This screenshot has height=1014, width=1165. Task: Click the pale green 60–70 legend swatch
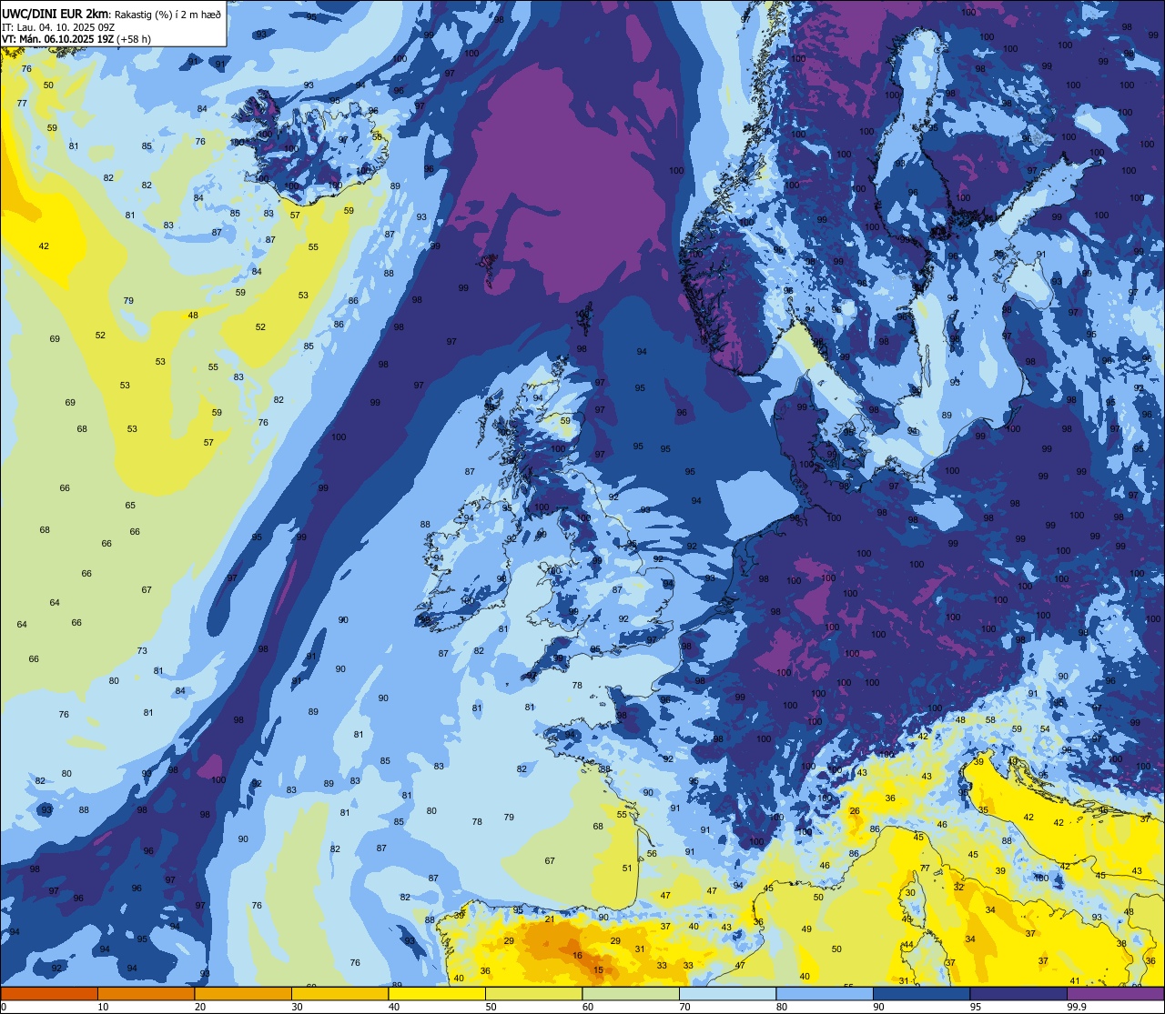pos(631,993)
